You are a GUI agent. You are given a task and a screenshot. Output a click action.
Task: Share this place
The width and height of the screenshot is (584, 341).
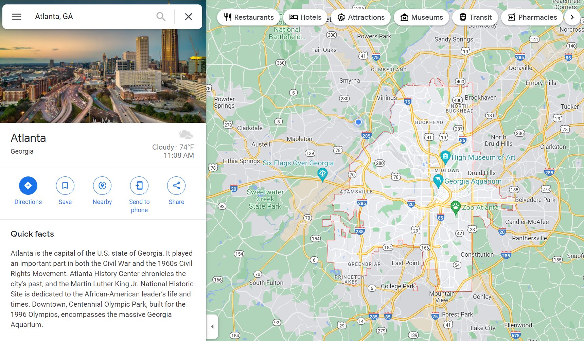click(x=176, y=191)
